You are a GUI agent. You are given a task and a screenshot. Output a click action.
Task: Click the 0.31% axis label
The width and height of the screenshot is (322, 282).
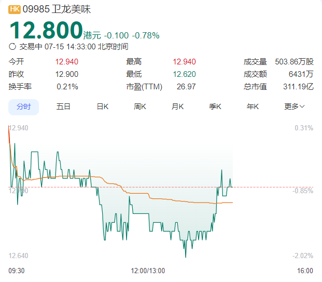click(x=304, y=128)
